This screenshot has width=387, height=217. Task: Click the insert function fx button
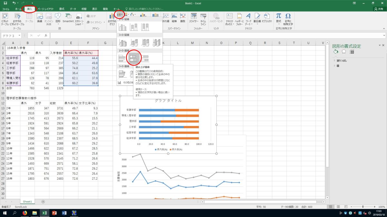point(46,35)
